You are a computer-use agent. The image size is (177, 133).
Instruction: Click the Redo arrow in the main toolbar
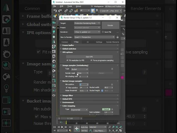point(60,11)
